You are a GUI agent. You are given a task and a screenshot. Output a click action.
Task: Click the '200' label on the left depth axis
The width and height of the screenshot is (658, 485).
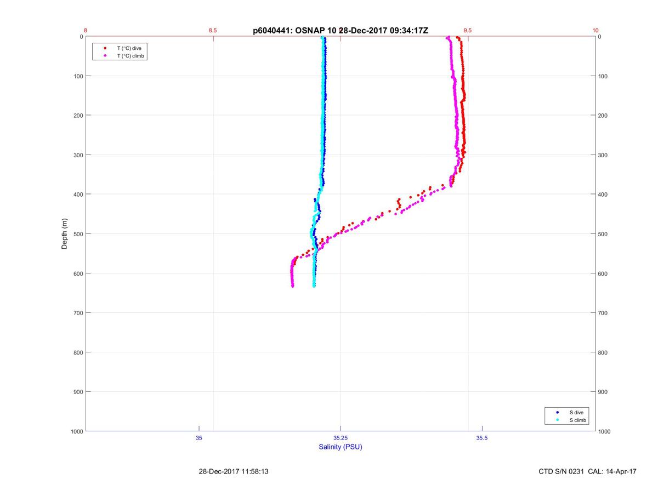[x=78, y=116]
